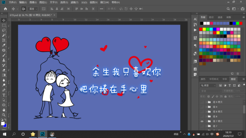The height and width of the screenshot is (138, 246).
Task: Select the Rectangular Marquee tool
Action: point(4,25)
